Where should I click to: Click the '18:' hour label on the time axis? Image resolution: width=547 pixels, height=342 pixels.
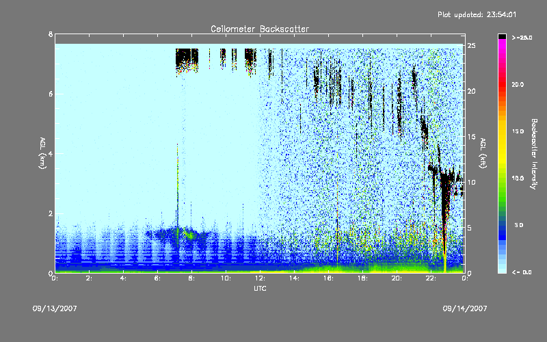point(362,278)
